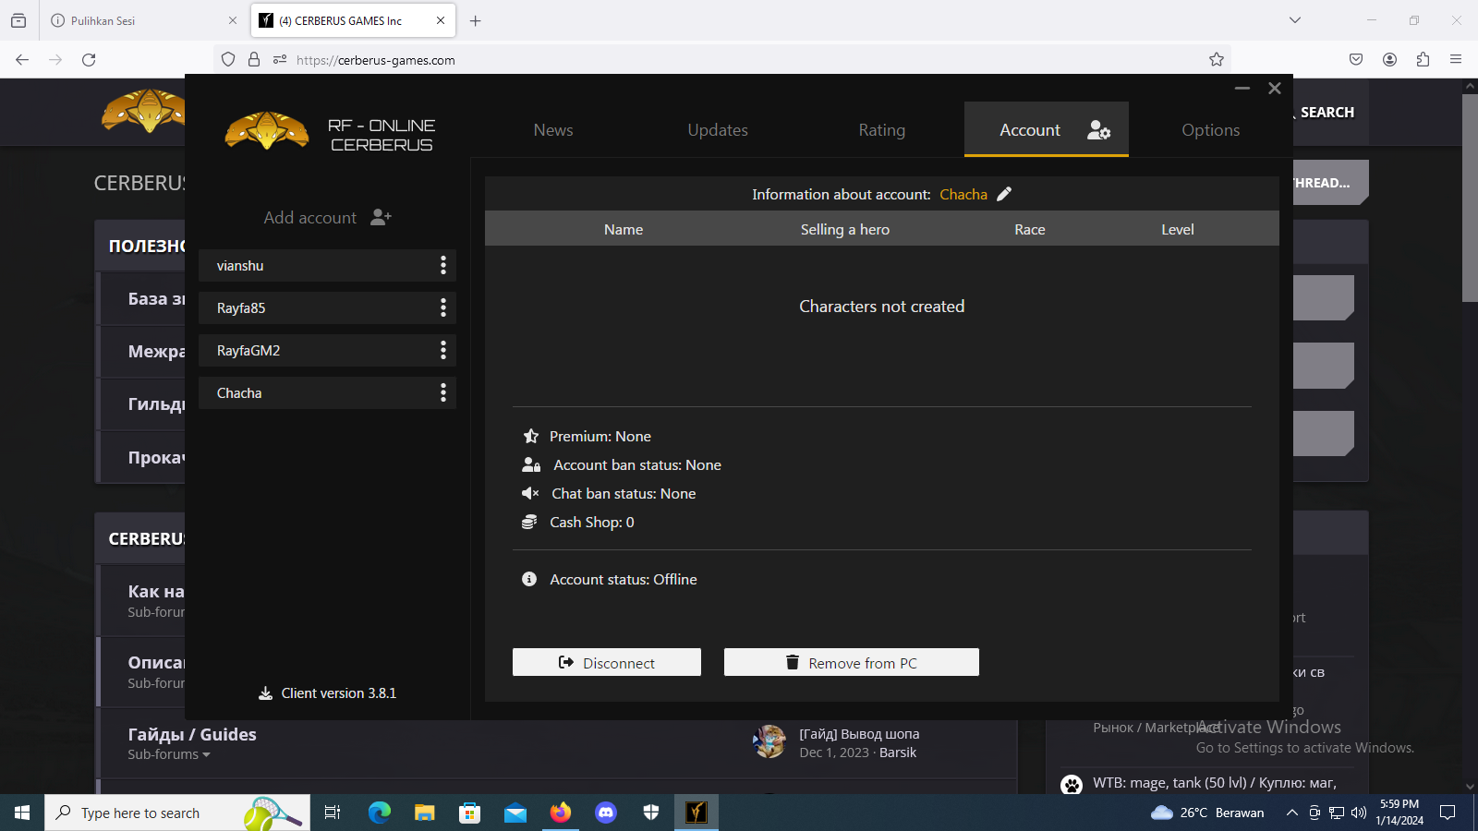
Task: Open Firefox account icon
Action: click(1389, 60)
